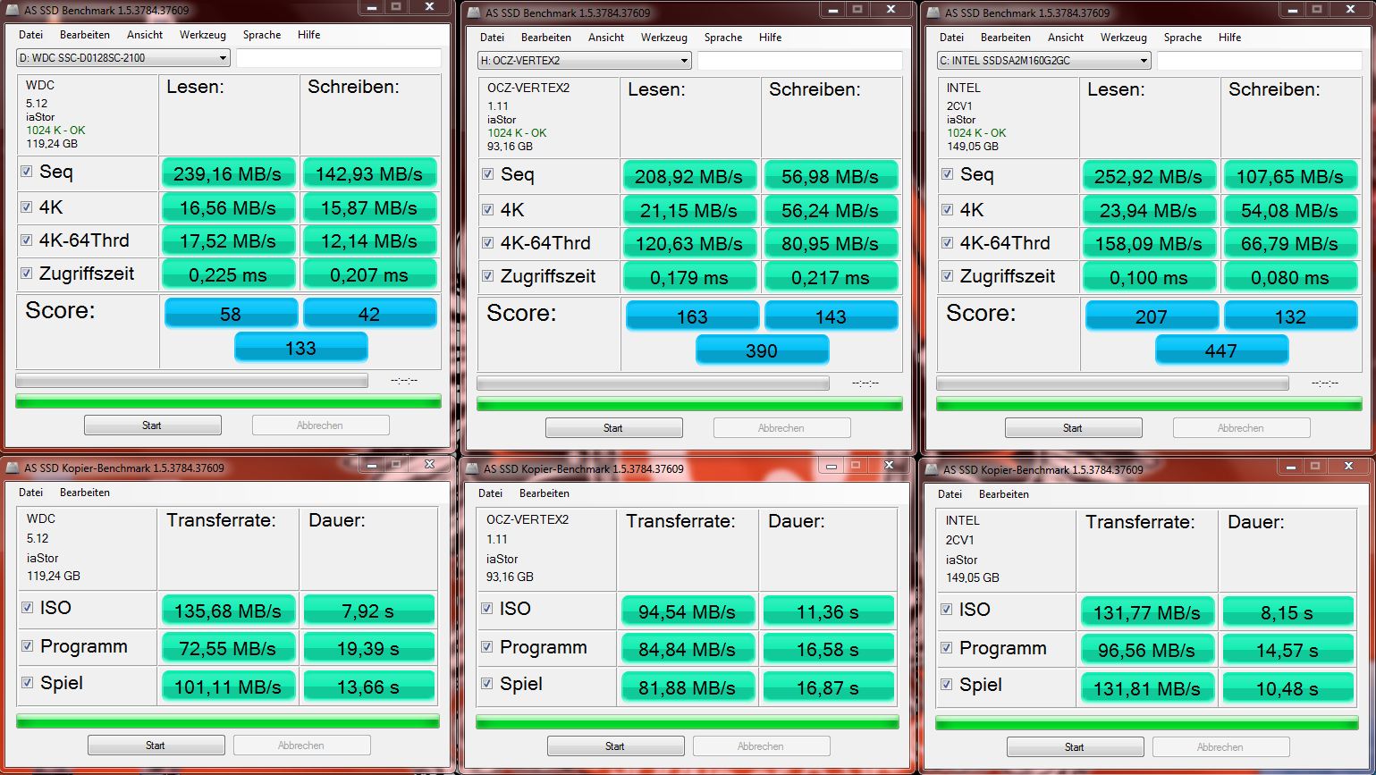1376x775 pixels.
Task: Click Start in OCZ Kopier-Benchmark window
Action: tap(615, 746)
